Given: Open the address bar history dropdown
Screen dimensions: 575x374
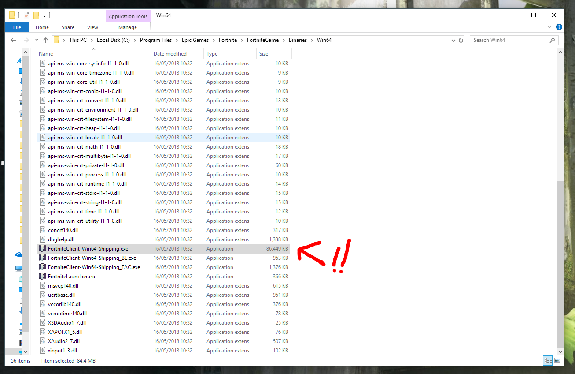Looking at the screenshot, I should 453,40.
